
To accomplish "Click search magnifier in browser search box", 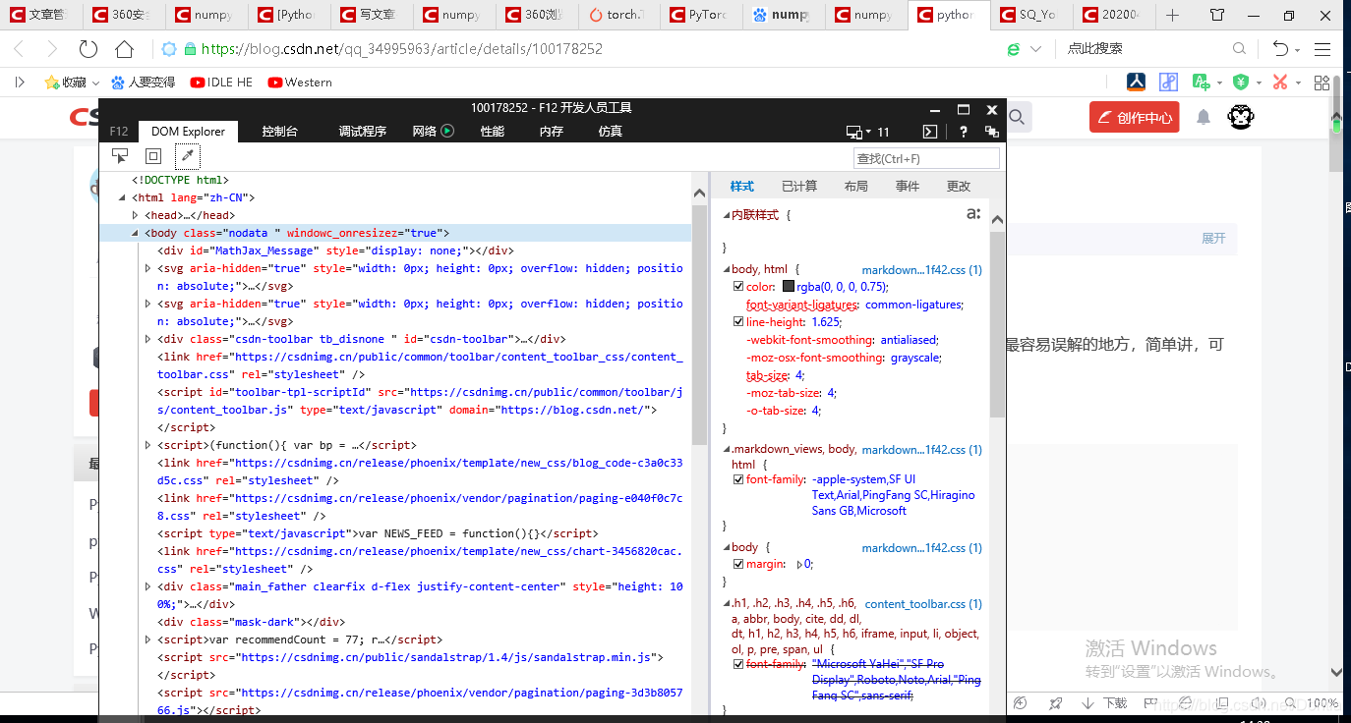I will click(1240, 48).
